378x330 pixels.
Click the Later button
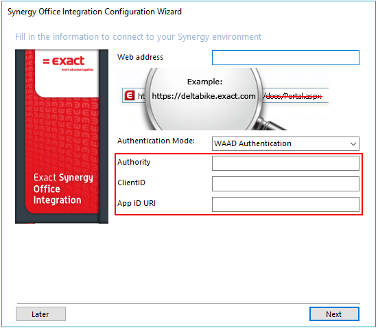[x=40, y=314]
